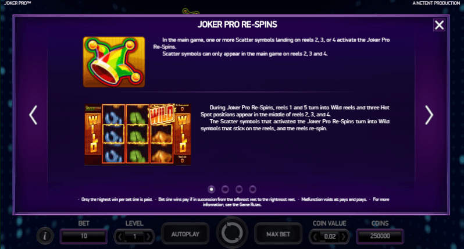Increase the bet level arrow
The width and height of the screenshot is (464, 249).
[x=148, y=237]
